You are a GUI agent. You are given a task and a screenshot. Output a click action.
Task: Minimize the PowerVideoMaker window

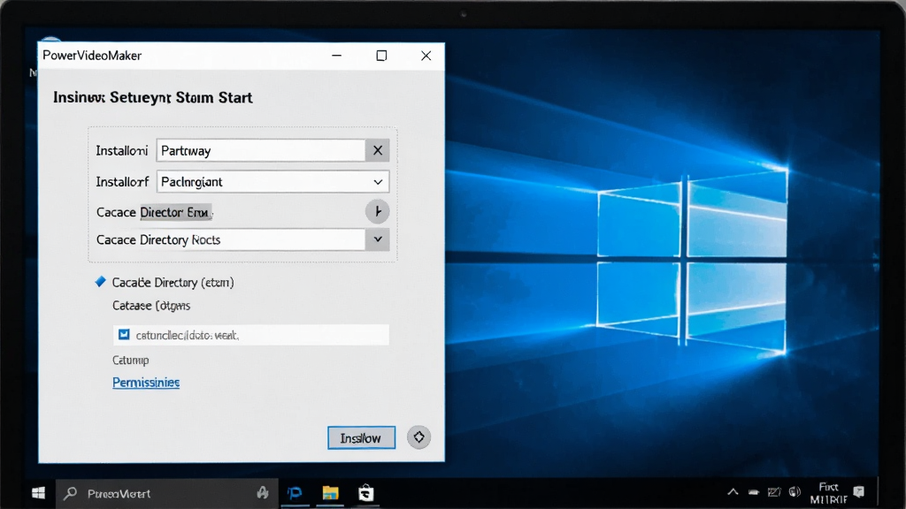(x=337, y=56)
